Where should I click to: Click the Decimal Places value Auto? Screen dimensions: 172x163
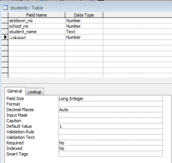coord(111,110)
